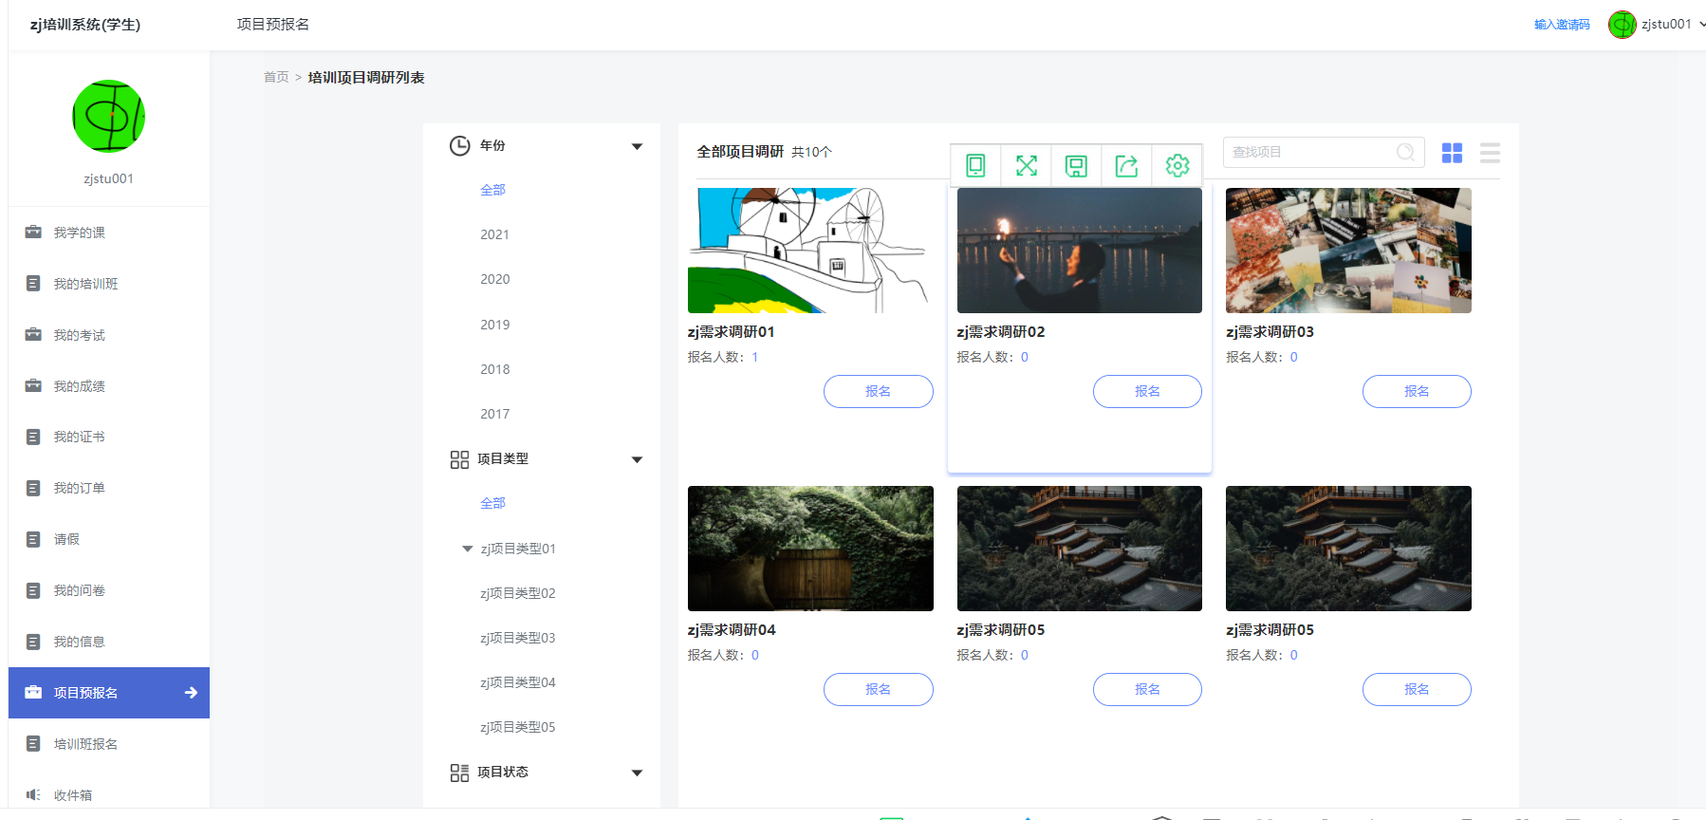Click inside the 查找项目 search field
Screen dimensions: 1706x820
[x=1309, y=152]
